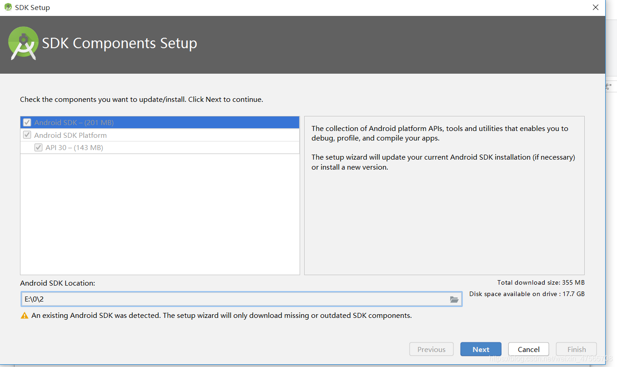Close the SDK Setup window
Viewport: 617px width, 367px height.
pyautogui.click(x=596, y=7)
